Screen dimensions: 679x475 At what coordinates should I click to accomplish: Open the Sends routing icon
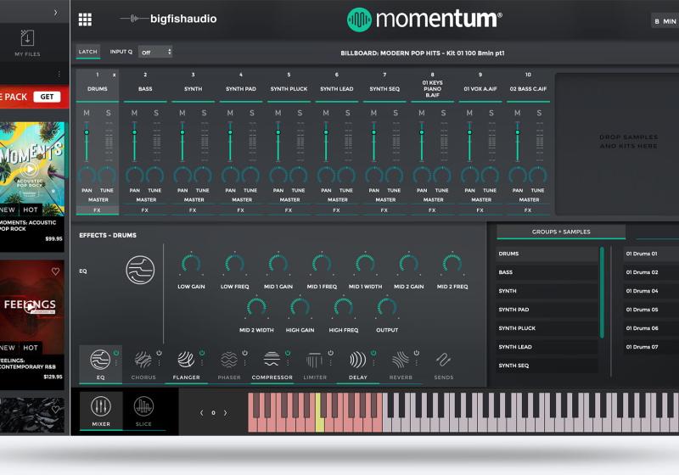tap(443, 360)
